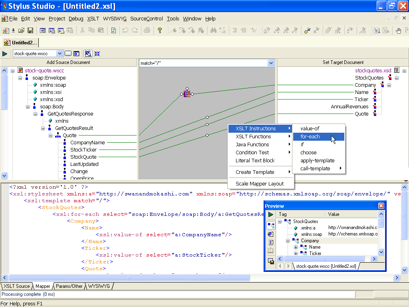Open the stock-quote.wscc scenario dropdown
409x307 pixels.
click(x=60, y=54)
